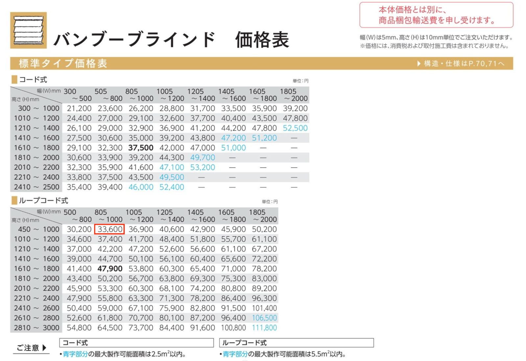526x361 pixels.
Task: Expand the ループコード式 notes box at bottom
Action: tap(296, 343)
